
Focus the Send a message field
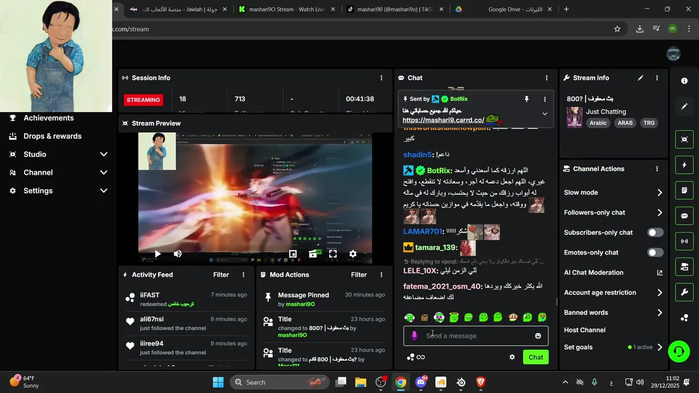click(x=476, y=336)
